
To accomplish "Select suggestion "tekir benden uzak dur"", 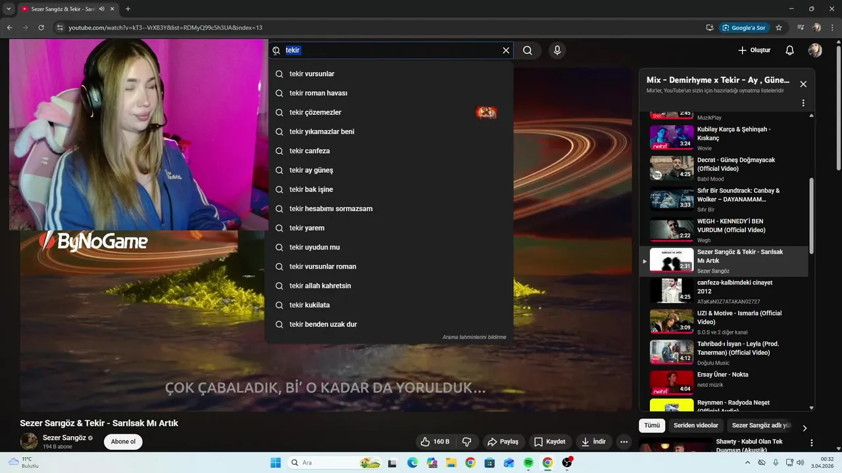I will pyautogui.click(x=389, y=325).
